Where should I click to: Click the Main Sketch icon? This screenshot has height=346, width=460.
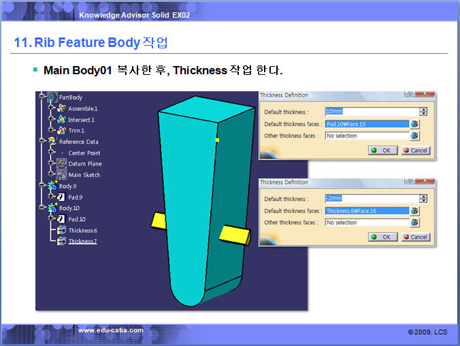click(x=61, y=174)
